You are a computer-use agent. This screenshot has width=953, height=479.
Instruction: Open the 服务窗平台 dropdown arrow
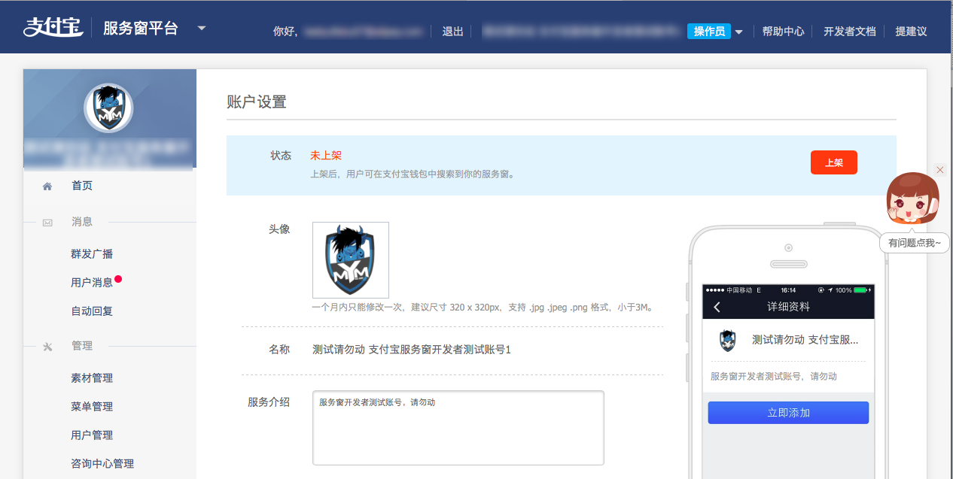pyautogui.click(x=201, y=28)
